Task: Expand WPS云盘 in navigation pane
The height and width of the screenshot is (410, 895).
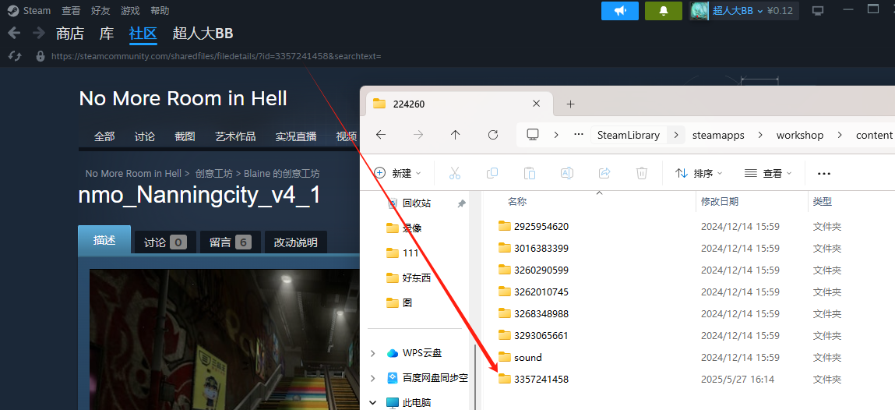Action: point(373,353)
